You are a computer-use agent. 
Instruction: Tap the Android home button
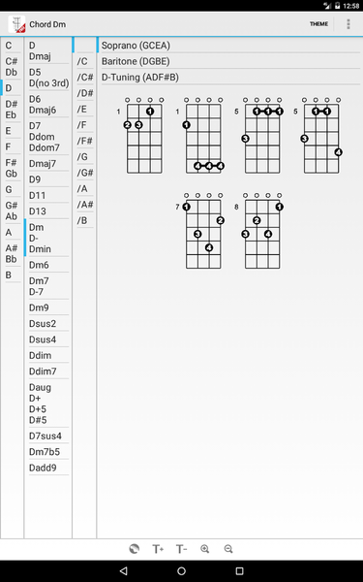(182, 570)
